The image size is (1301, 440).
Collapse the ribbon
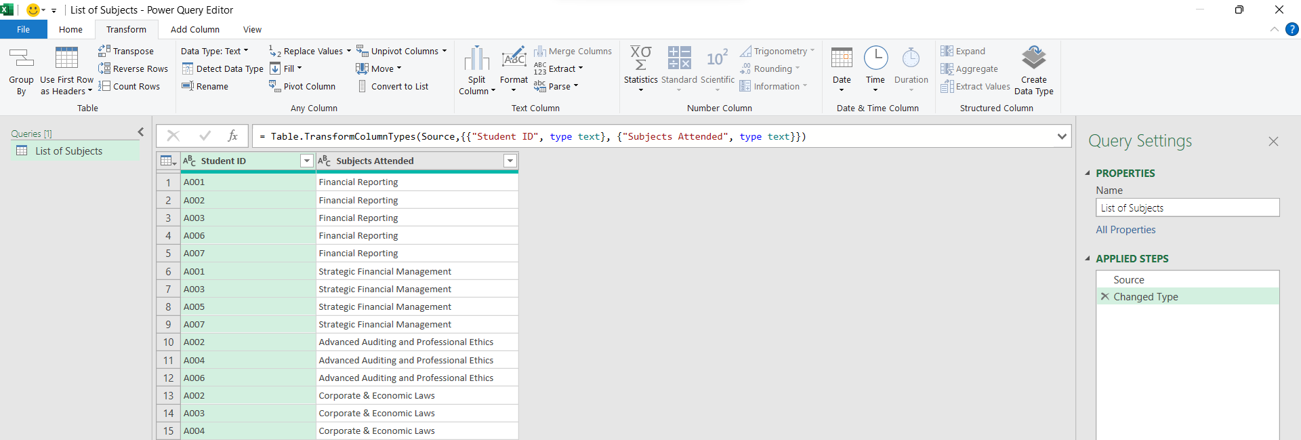coord(1275,29)
